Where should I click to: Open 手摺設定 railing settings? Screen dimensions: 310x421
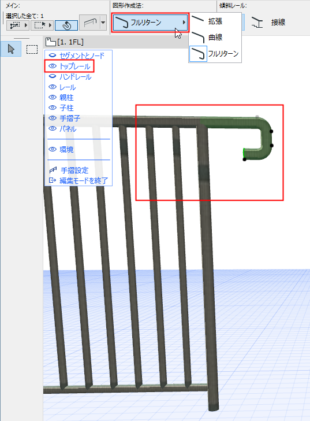74,170
